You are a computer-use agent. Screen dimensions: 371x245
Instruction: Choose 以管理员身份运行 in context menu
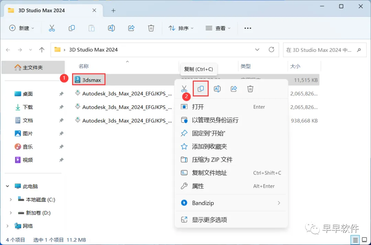231,120
